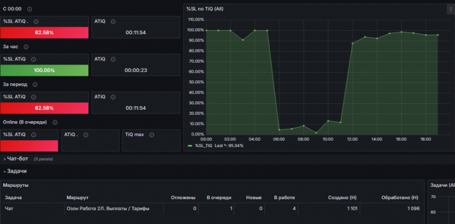Click info icon on %SL ATiQ panel under Online

tap(33, 135)
